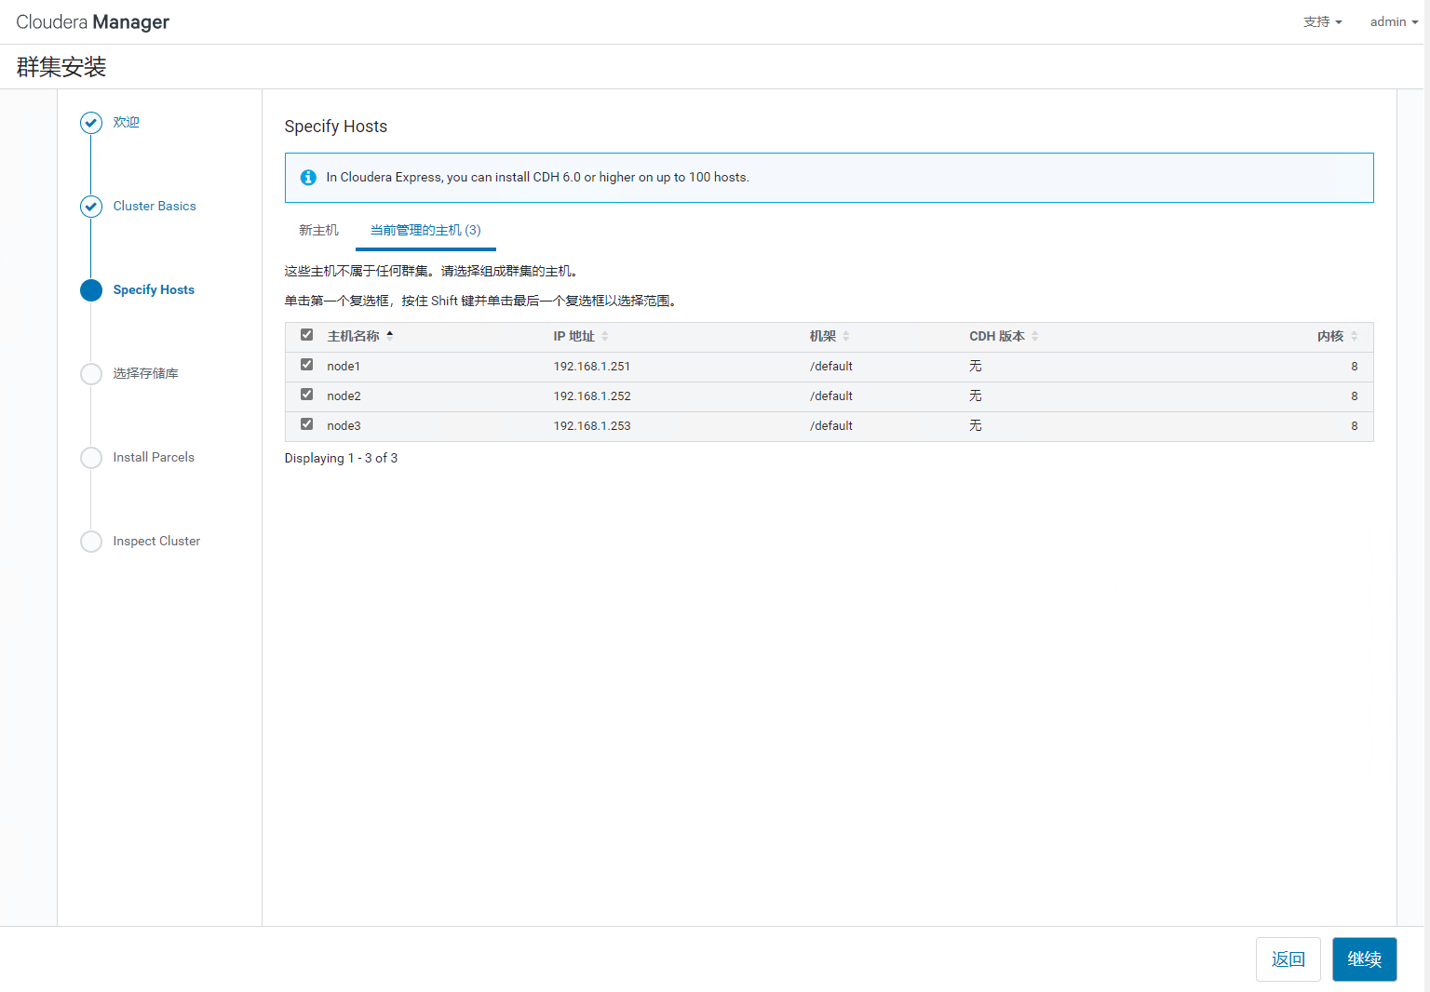Screen dimensions: 1430x992
Task: Click the Cloudera Manager logo
Action: click(93, 22)
